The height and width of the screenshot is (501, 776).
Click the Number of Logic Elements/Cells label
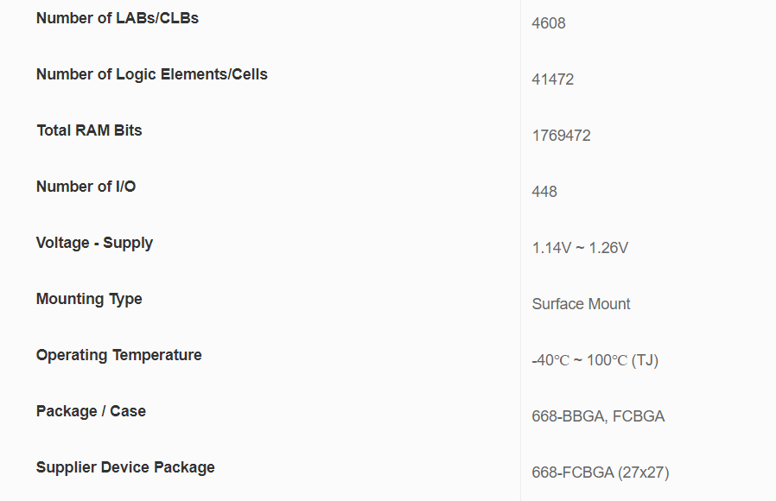pyautogui.click(x=152, y=74)
